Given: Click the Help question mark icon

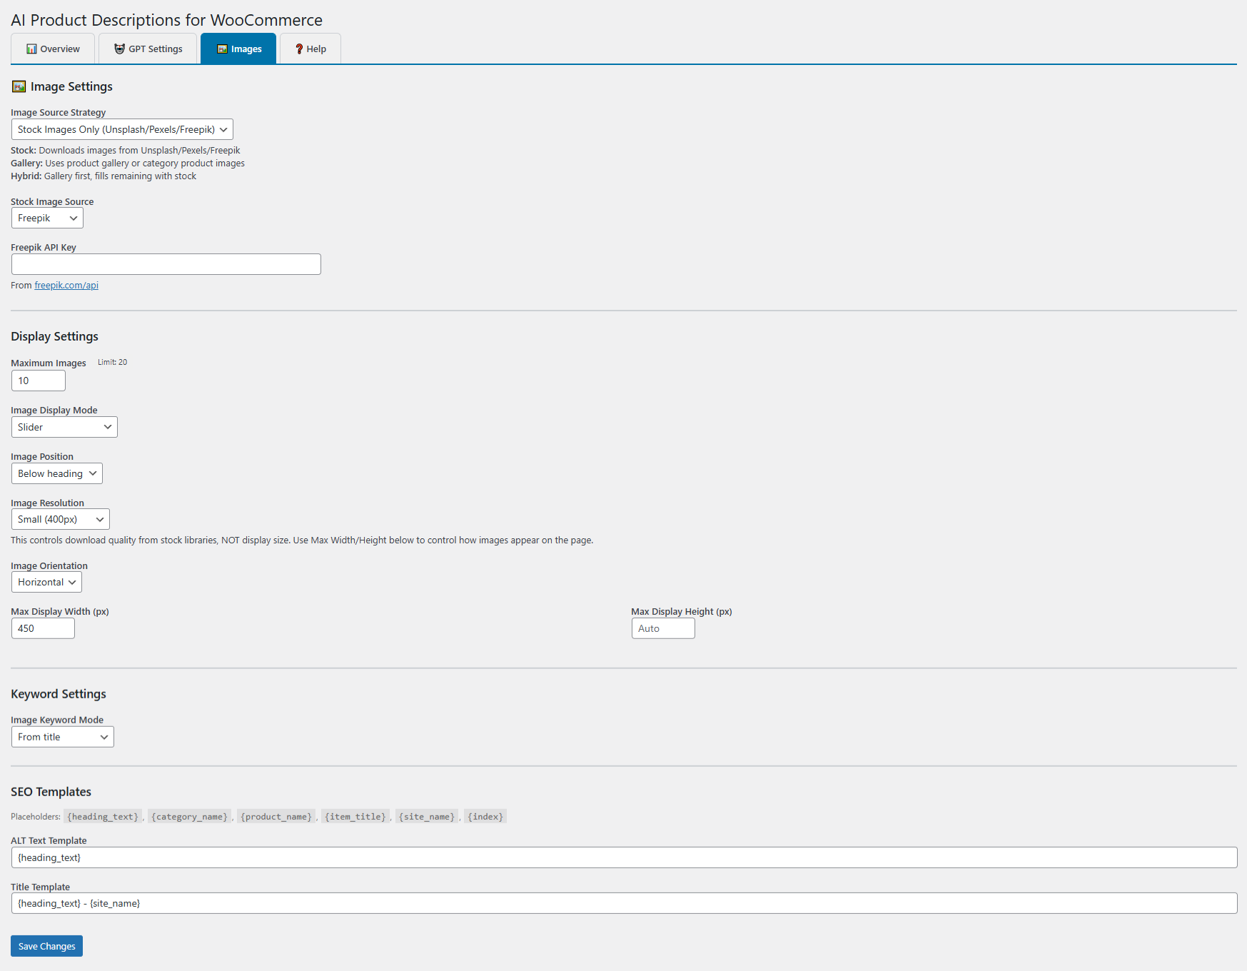Looking at the screenshot, I should coord(299,49).
